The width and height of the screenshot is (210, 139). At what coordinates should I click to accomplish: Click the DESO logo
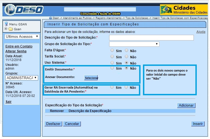24,10
